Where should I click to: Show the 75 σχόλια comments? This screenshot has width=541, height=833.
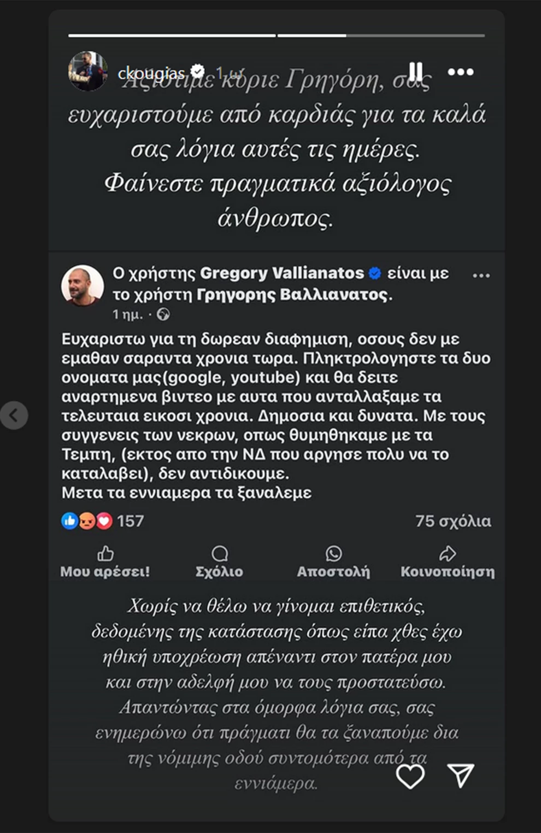click(453, 521)
